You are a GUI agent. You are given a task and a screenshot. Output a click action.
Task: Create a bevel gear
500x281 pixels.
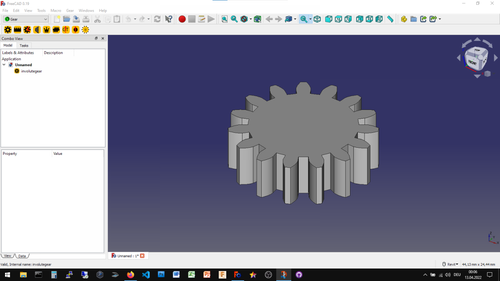tap(36, 30)
